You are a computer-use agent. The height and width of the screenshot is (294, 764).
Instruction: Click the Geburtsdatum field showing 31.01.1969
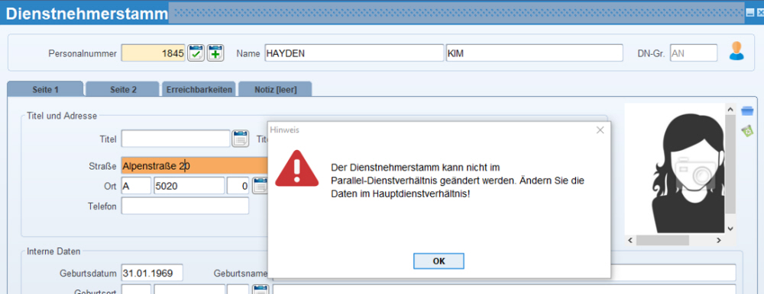point(152,273)
